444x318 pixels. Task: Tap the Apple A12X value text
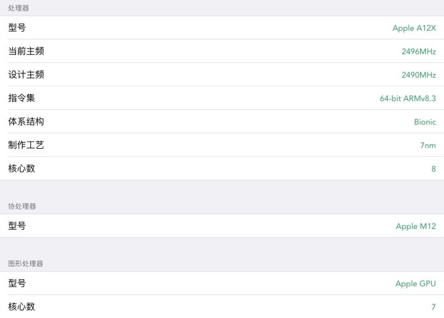[x=414, y=28]
